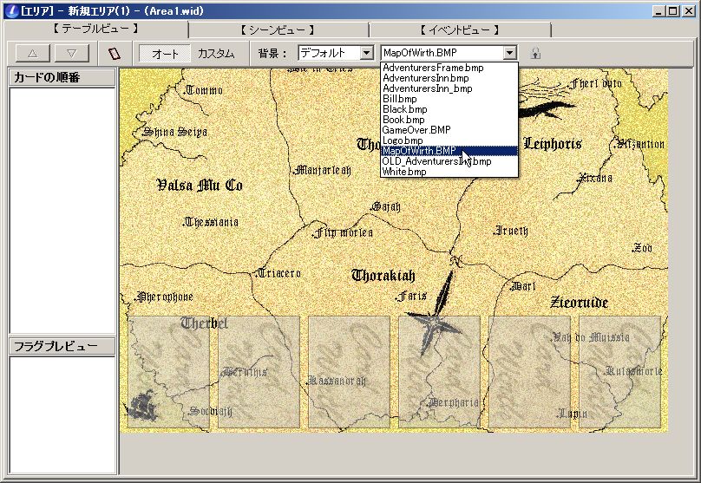Viewport: 701px width, 483px height.
Task: Open the デフォルト background dropdown
Action: 367,53
